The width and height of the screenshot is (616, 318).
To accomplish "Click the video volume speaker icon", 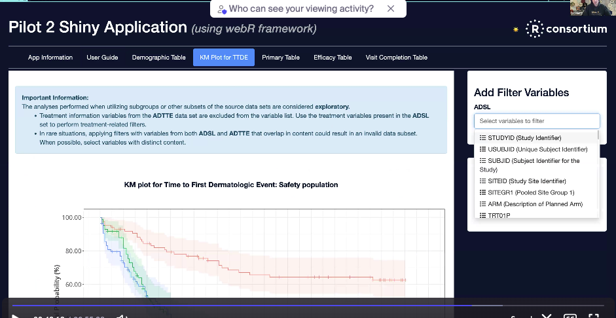I will tap(120, 316).
